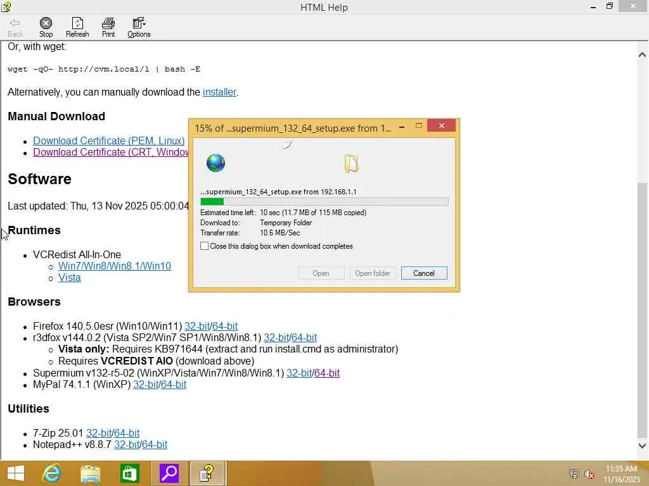This screenshot has width=649, height=486.
Task: Click the HTML Help title bar icon
Action: coord(6,6)
